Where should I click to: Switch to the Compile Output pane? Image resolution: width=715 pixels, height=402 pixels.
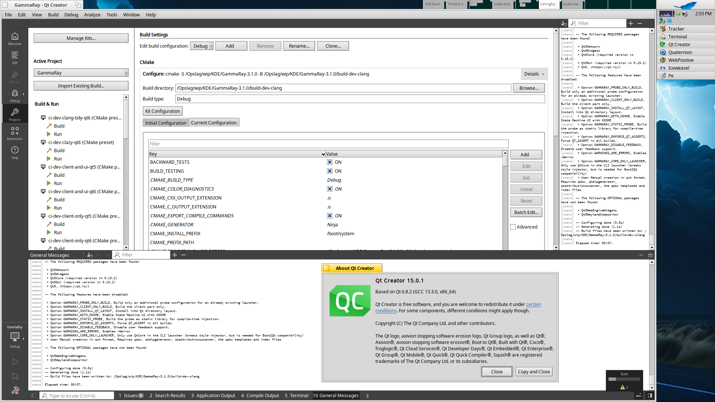tap(260, 396)
